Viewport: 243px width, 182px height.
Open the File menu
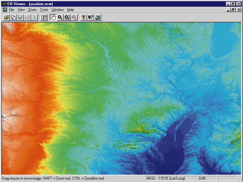[x=12, y=10]
